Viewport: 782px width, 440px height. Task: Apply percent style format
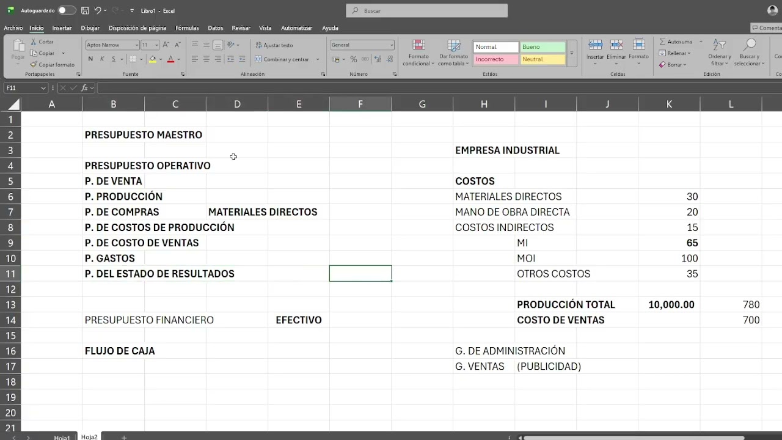353,59
